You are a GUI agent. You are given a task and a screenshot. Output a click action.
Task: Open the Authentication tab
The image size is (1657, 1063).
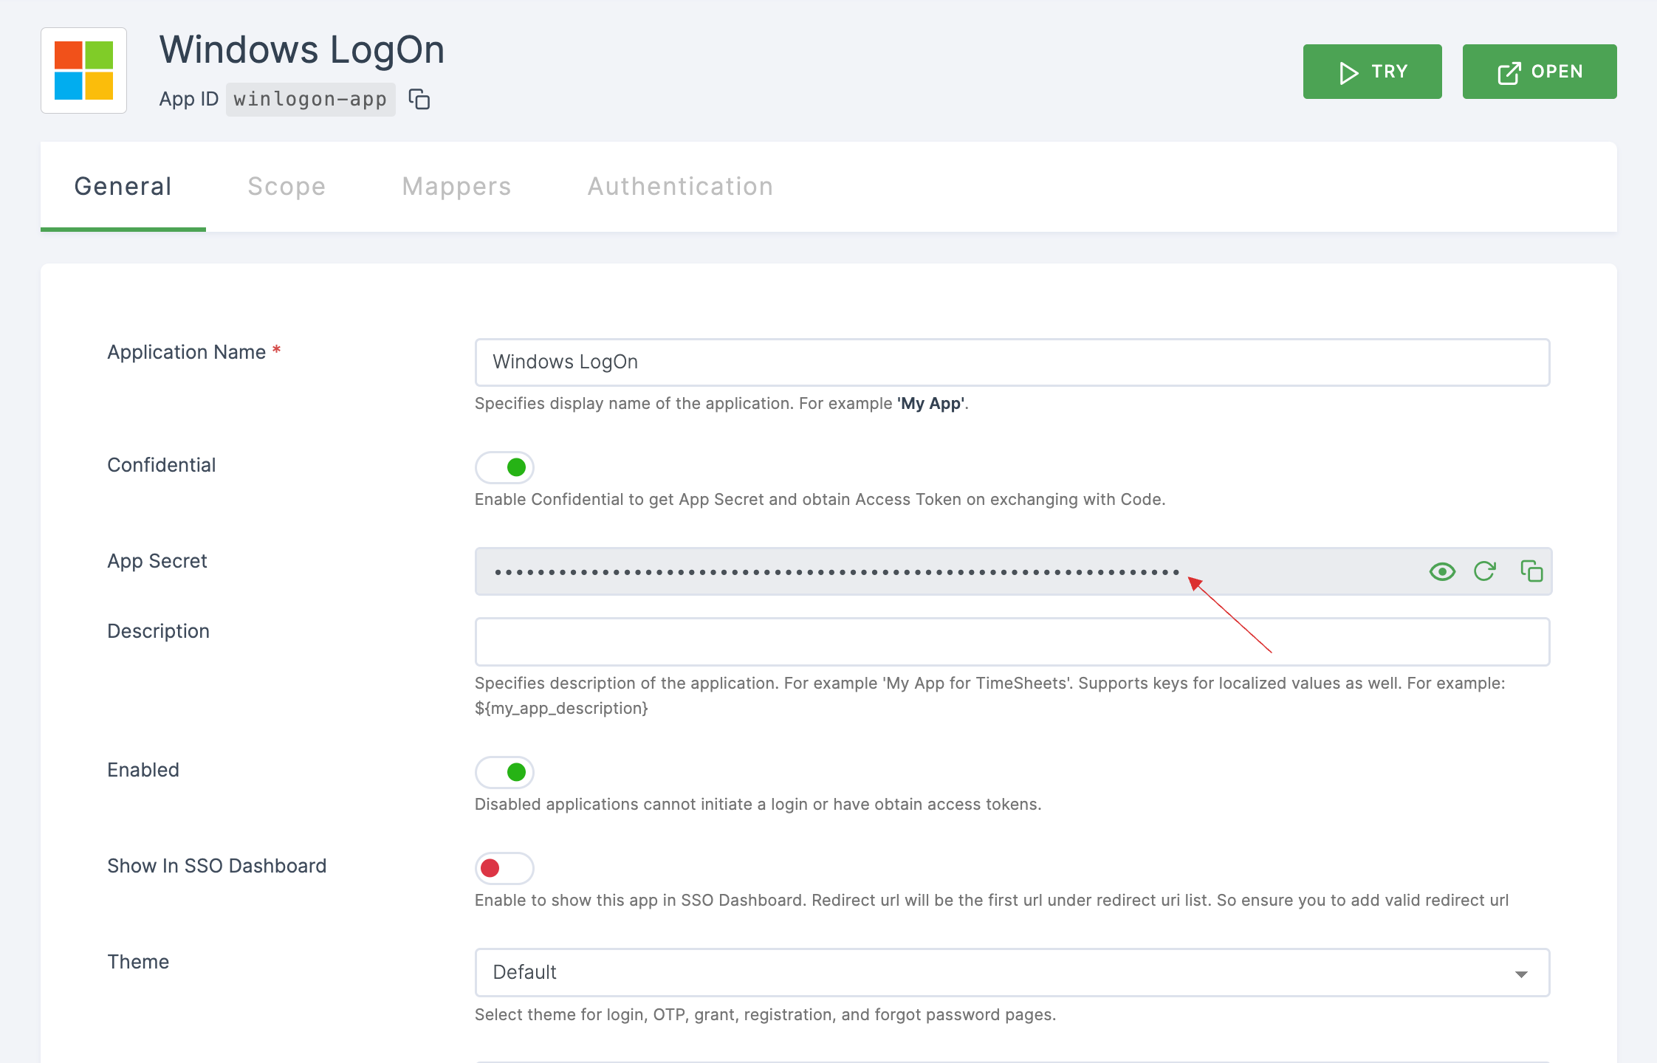(680, 187)
